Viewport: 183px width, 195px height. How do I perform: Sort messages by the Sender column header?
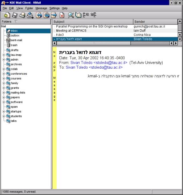pyautogui.click(x=155, y=22)
